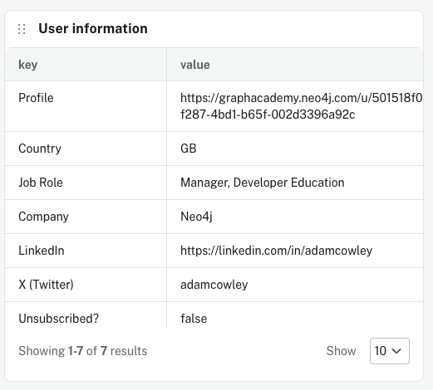Select the Country key cell

point(86,149)
